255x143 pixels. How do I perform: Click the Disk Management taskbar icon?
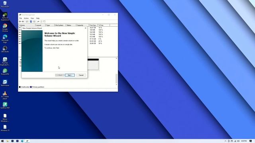tap(27, 141)
